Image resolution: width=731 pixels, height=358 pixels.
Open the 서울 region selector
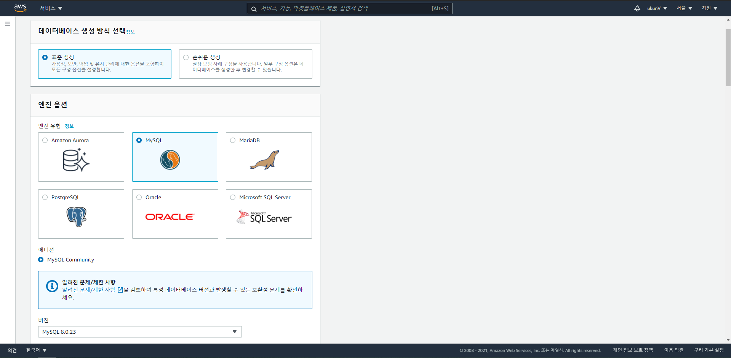coord(684,8)
